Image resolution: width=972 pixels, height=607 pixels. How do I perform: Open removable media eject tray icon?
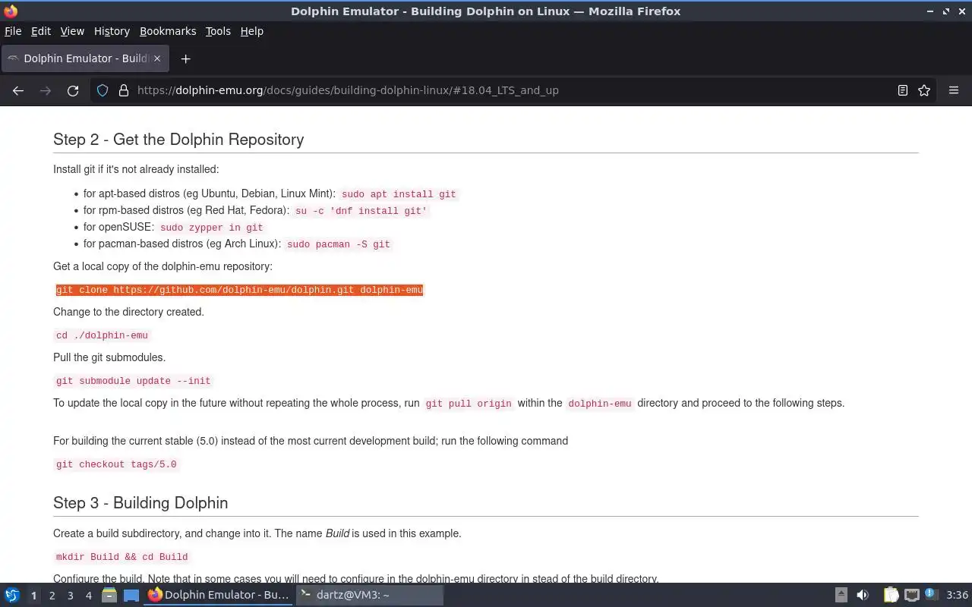pyautogui.click(x=841, y=596)
